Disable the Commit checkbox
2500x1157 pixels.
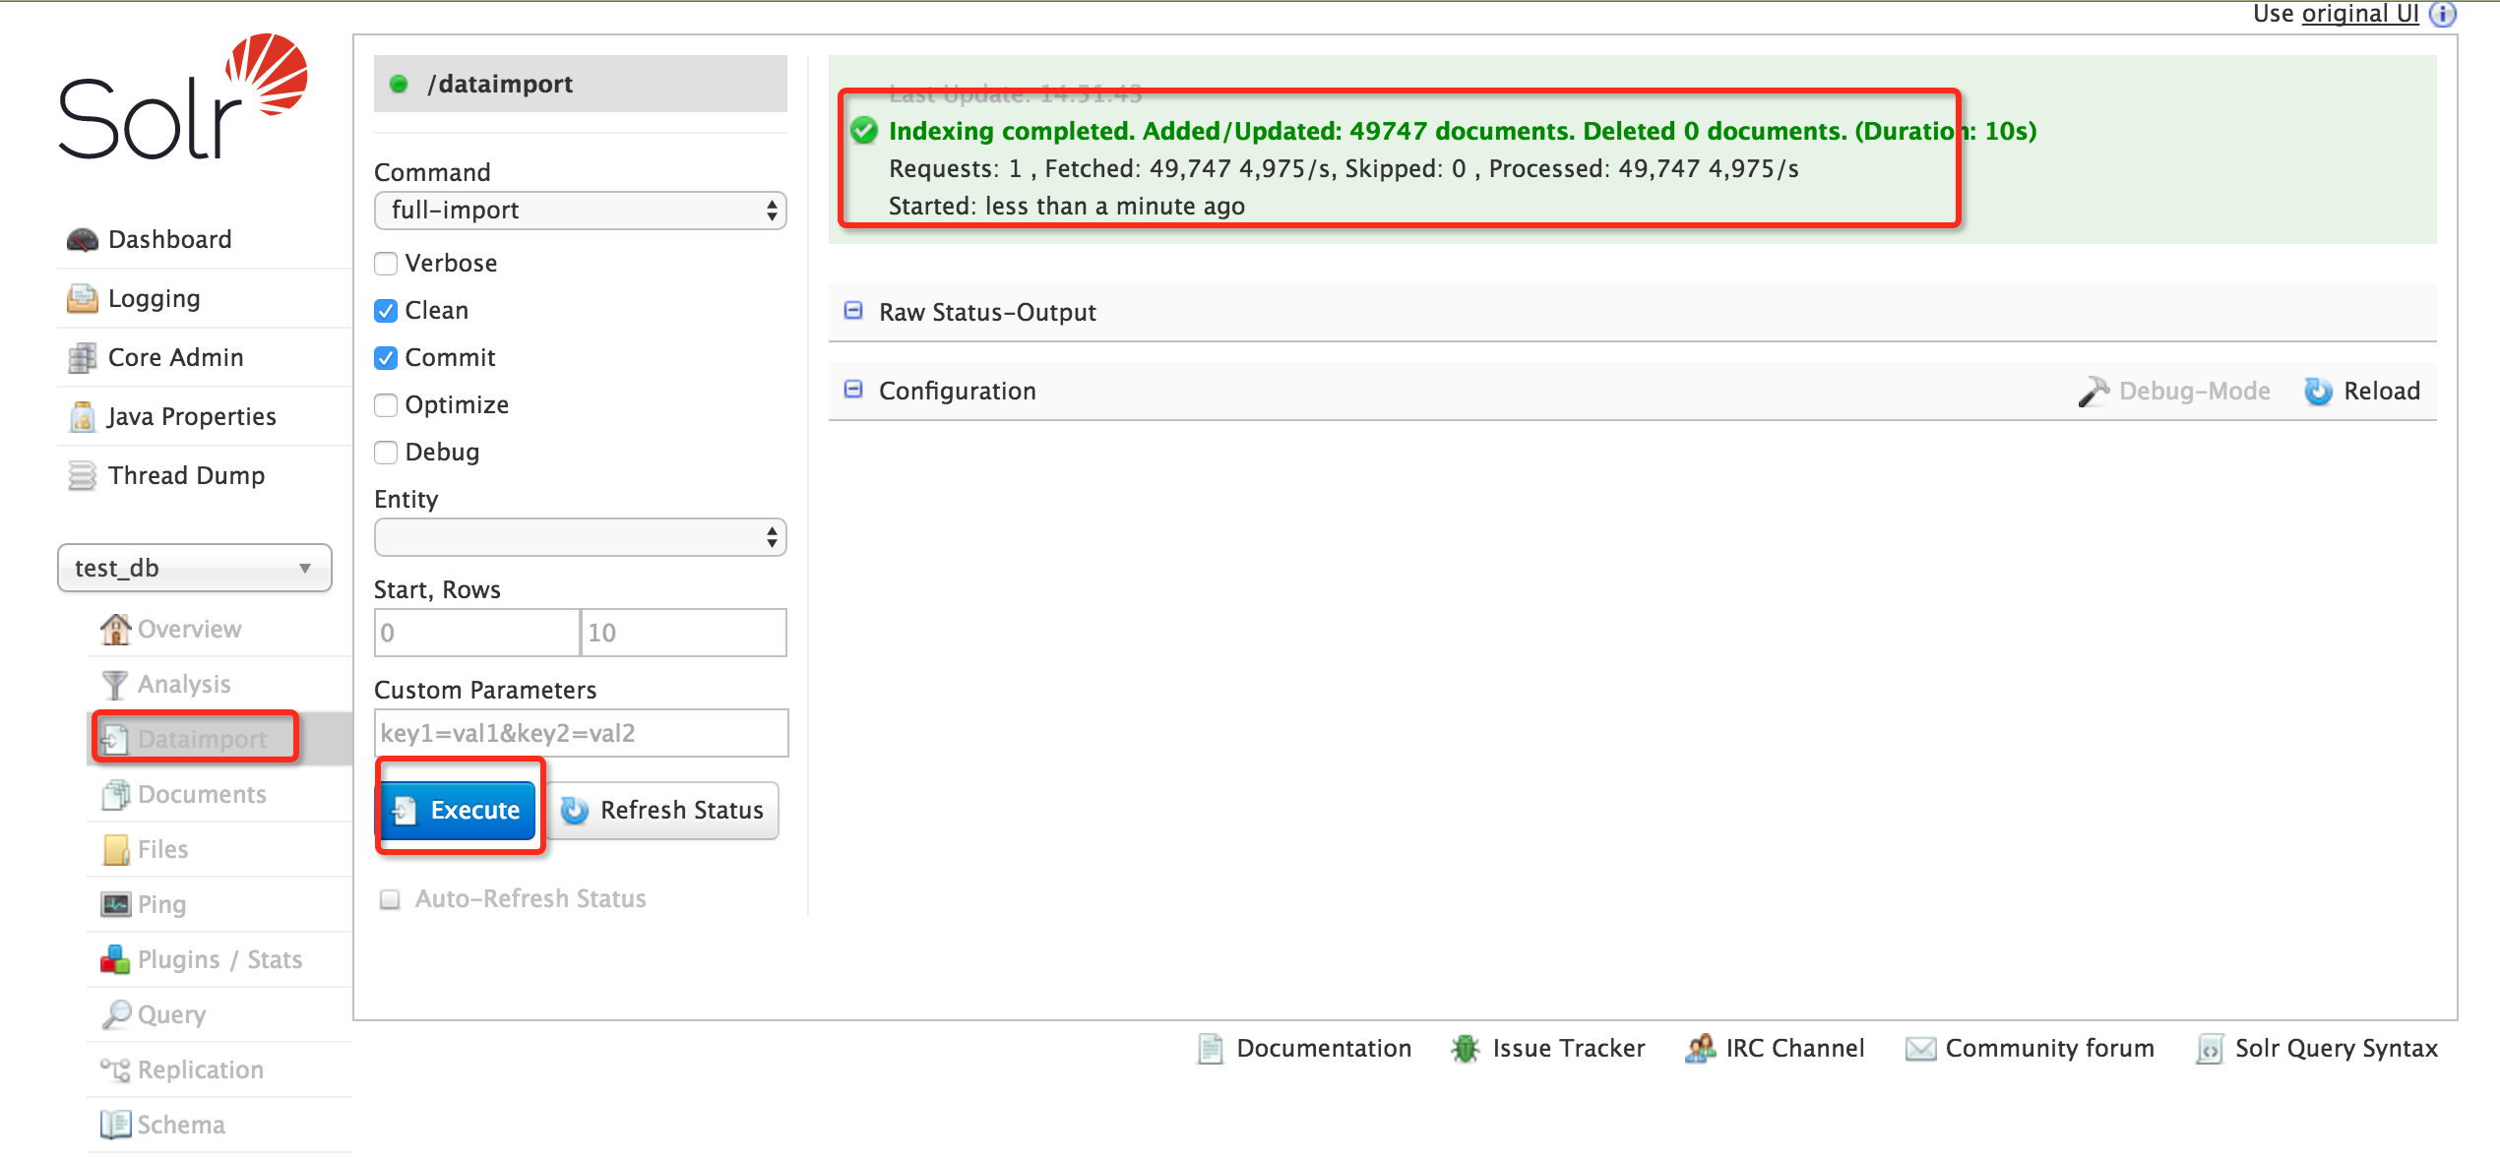coord(383,354)
